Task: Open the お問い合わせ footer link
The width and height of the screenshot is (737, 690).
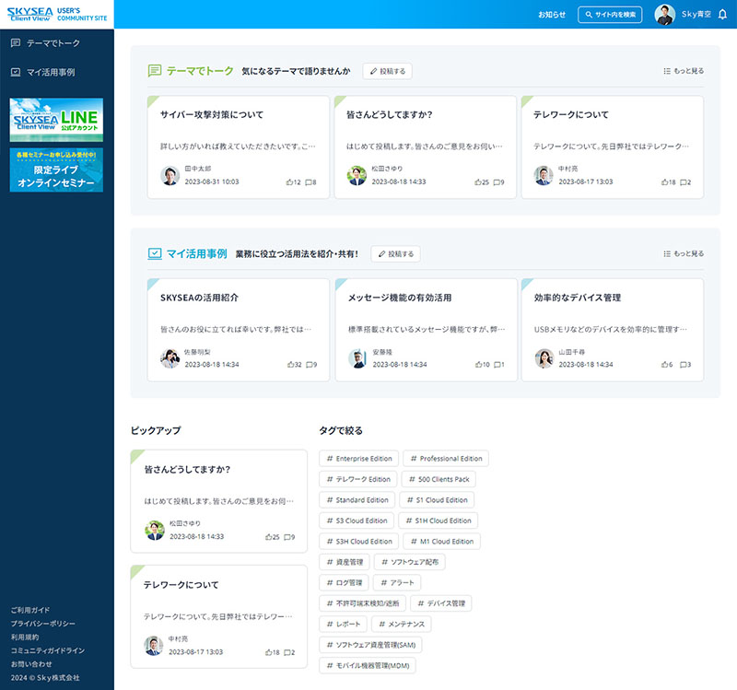Action: coord(31,664)
